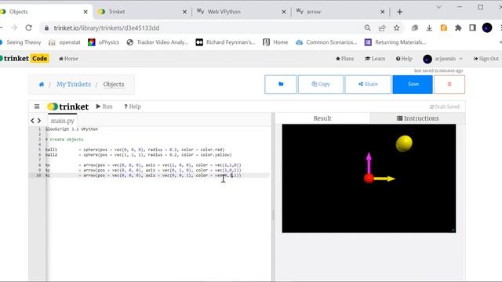This screenshot has width=502, height=282.
Task: Open the Seeing Theory bookmark
Action: (x=20, y=42)
